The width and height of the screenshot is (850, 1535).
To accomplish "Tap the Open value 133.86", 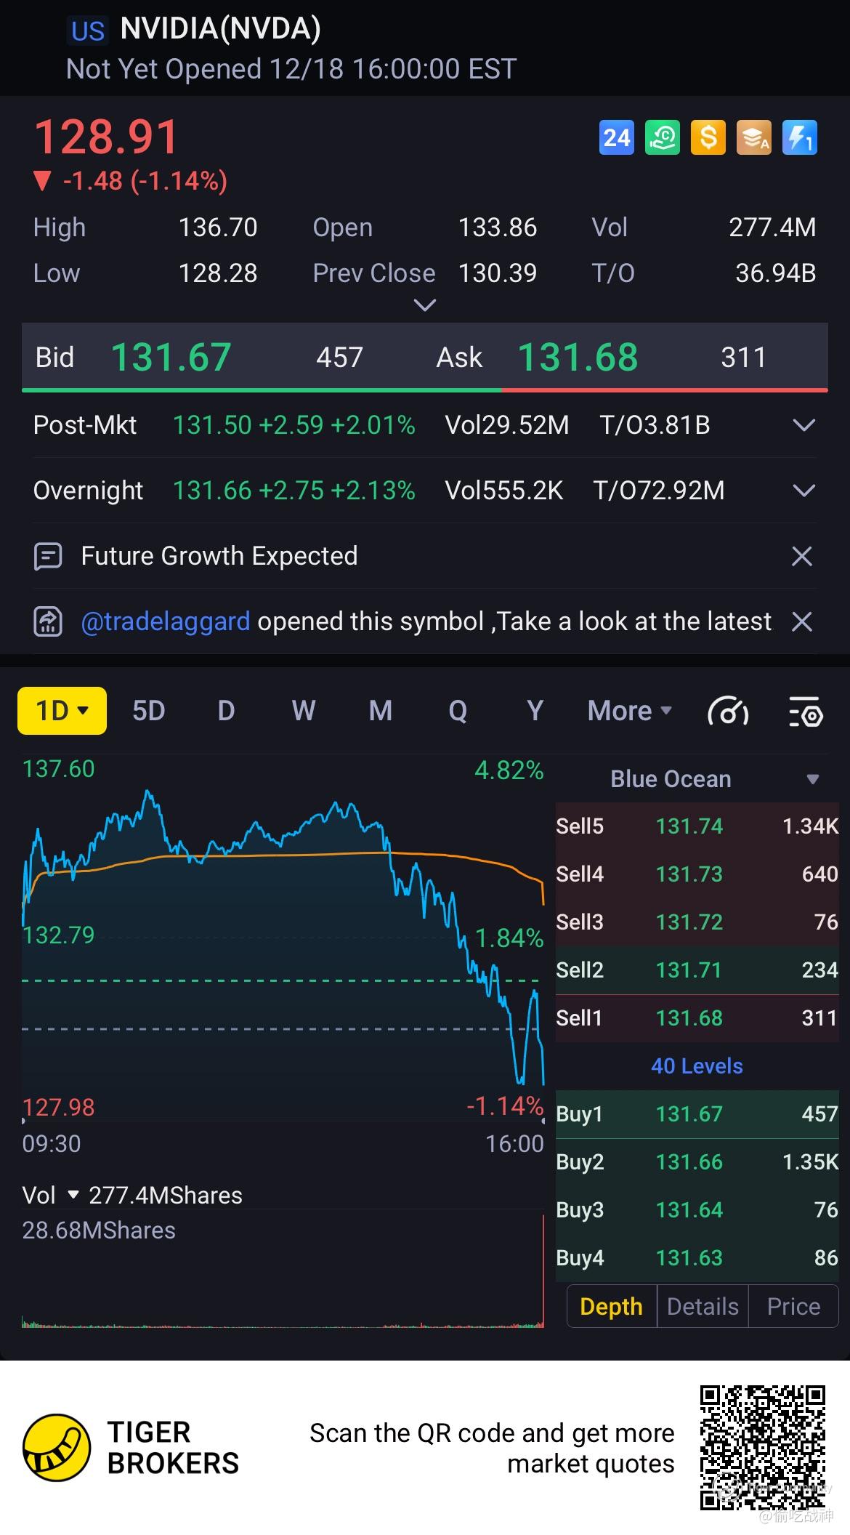I will point(498,227).
